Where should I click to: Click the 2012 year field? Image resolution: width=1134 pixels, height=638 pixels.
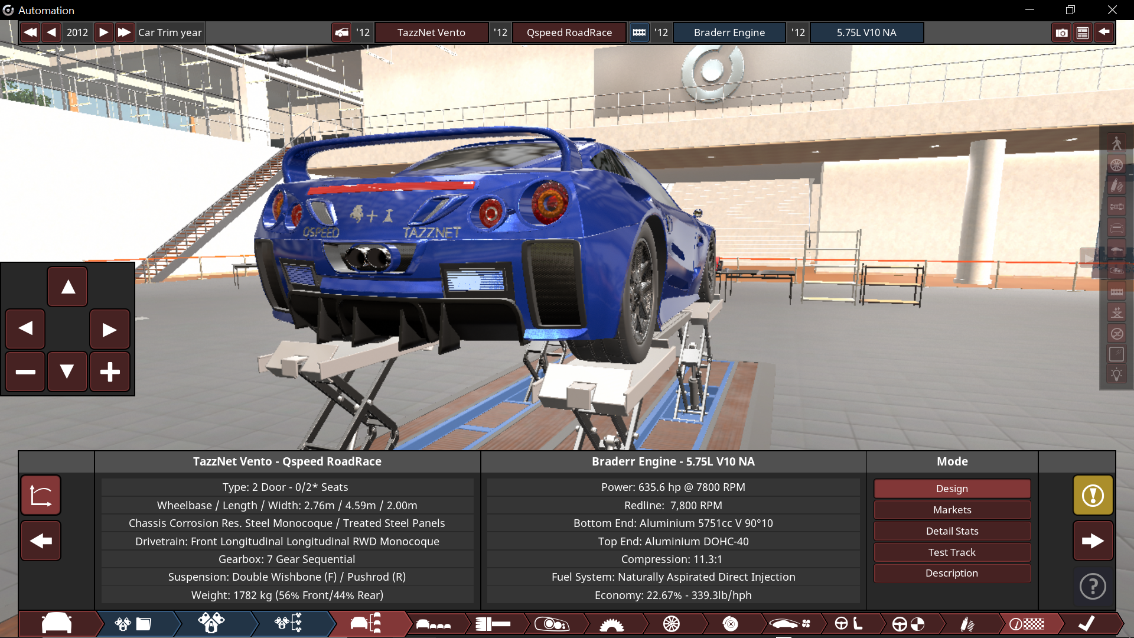[77, 32]
